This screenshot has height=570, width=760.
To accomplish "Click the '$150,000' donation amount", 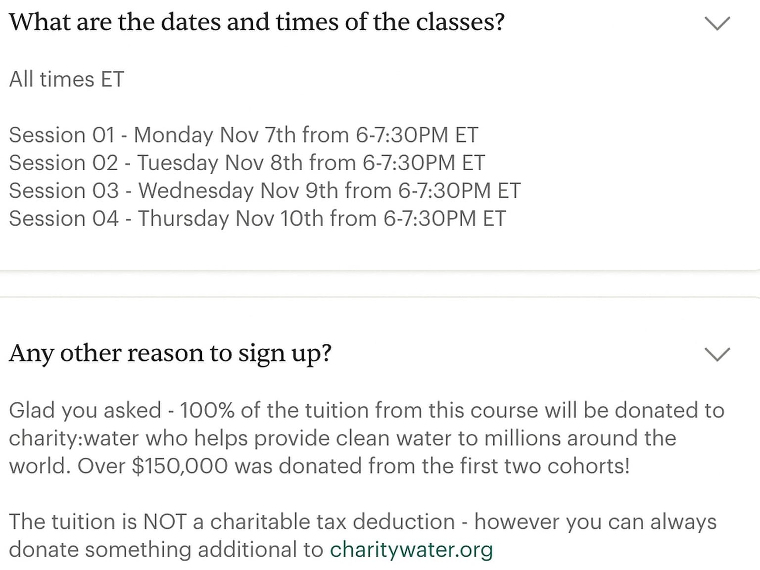I will coord(180,466).
